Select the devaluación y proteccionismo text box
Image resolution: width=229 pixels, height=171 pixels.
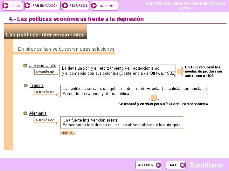click(118, 71)
